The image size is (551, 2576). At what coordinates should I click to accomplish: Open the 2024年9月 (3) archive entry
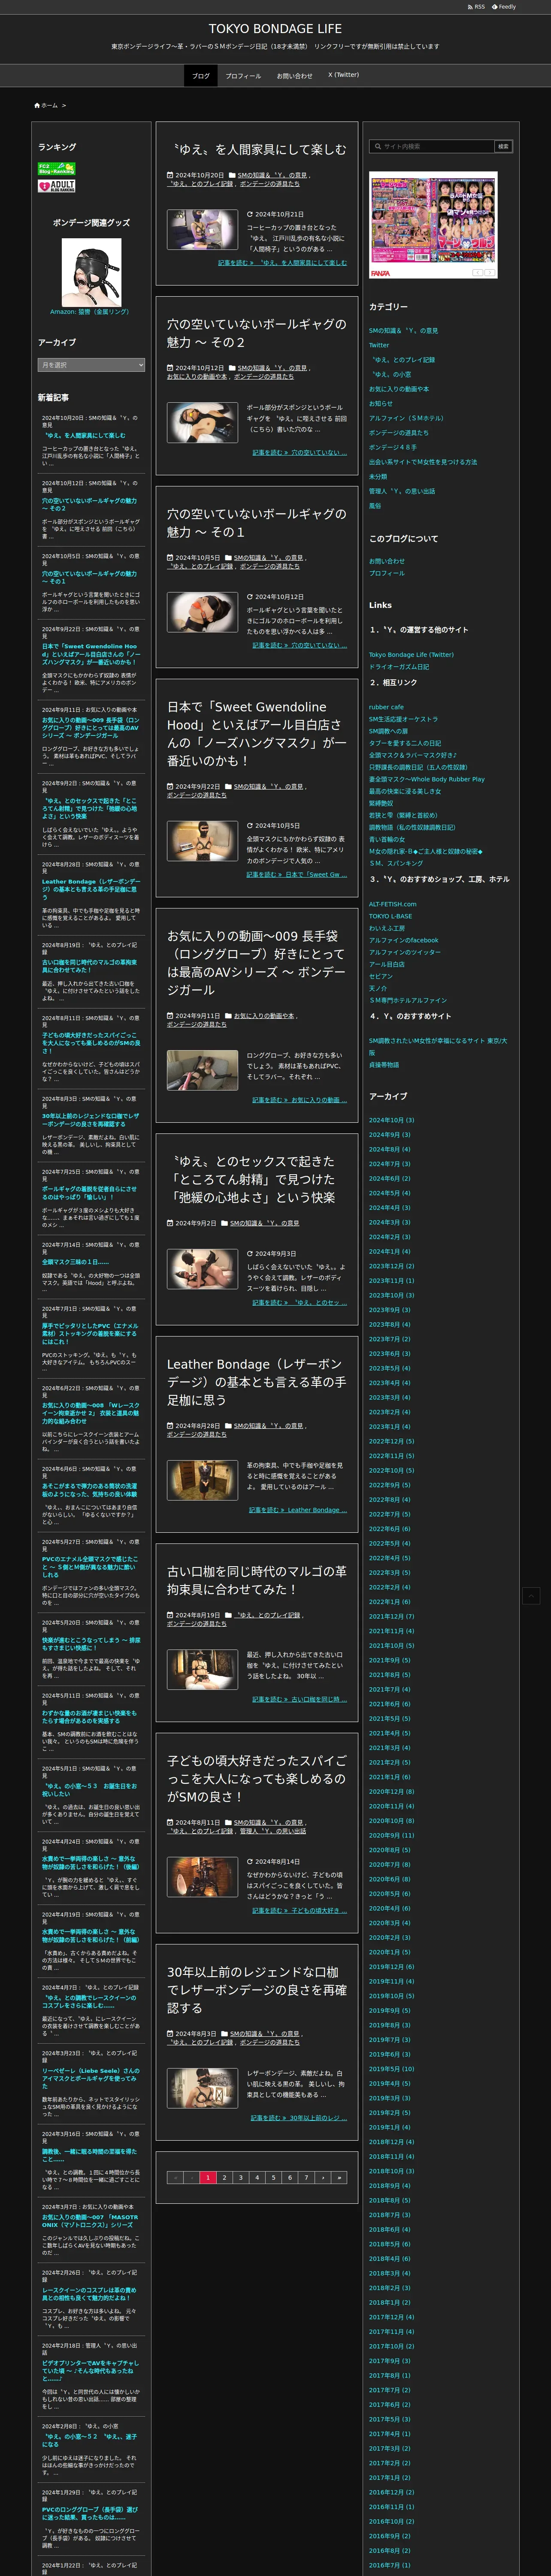click(389, 1135)
